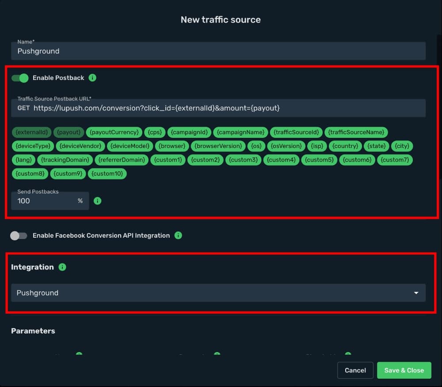Screen dimensions: 442x387
Task: Toggle the Enable Postback switch
Action: pyautogui.click(x=20, y=78)
